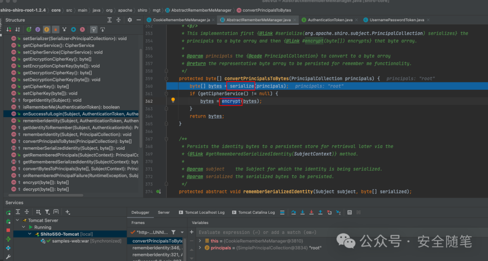Open Structure panel settings gear
This screenshot has width=488, height=261.
click(130, 20)
